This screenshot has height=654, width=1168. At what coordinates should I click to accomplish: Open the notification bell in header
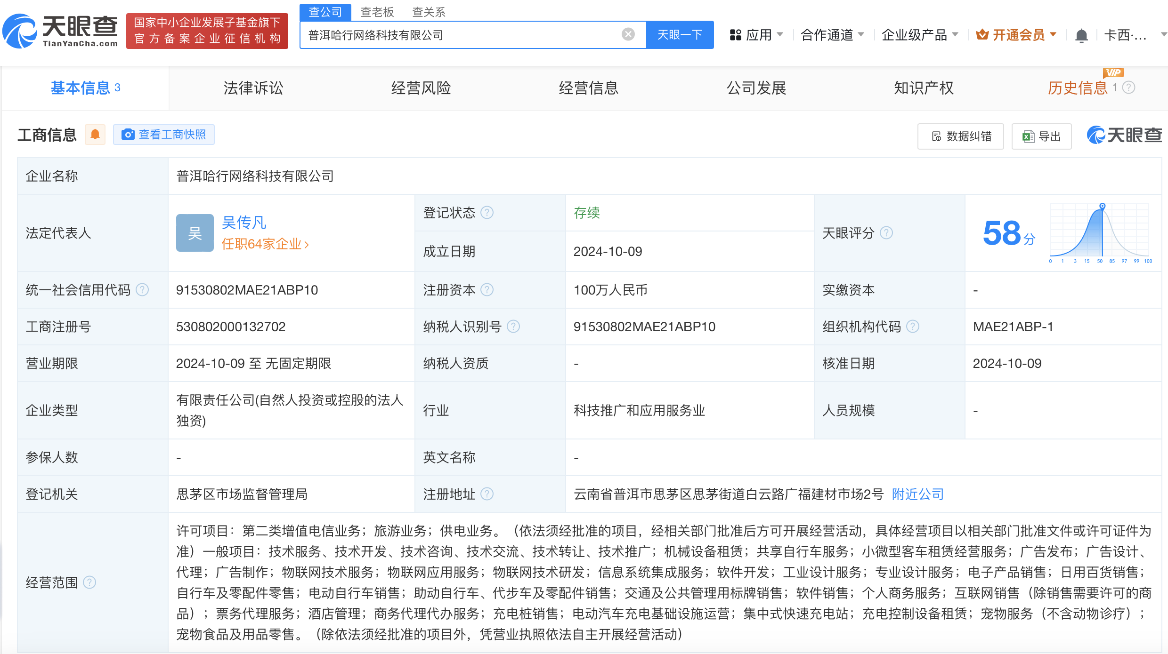pos(1082,36)
